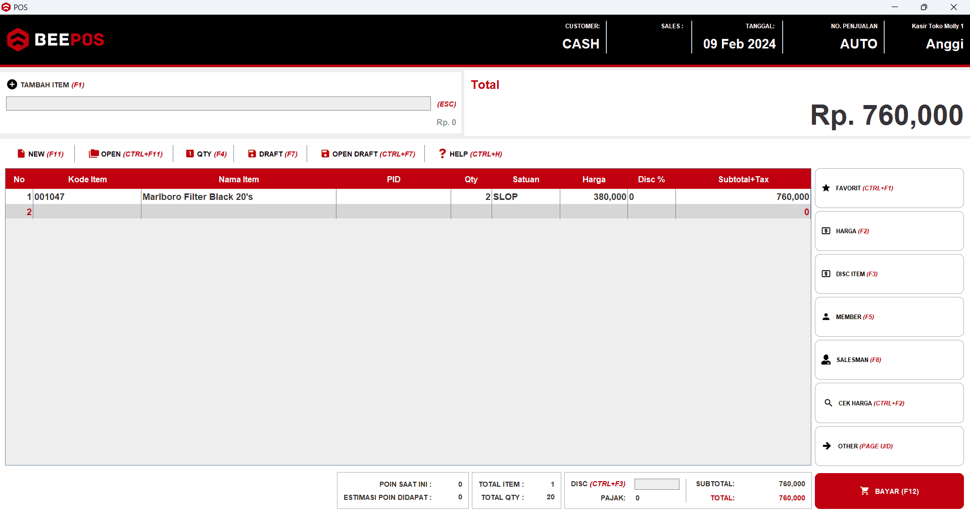Click the QTY number icon
970x515 pixels.
click(190, 153)
